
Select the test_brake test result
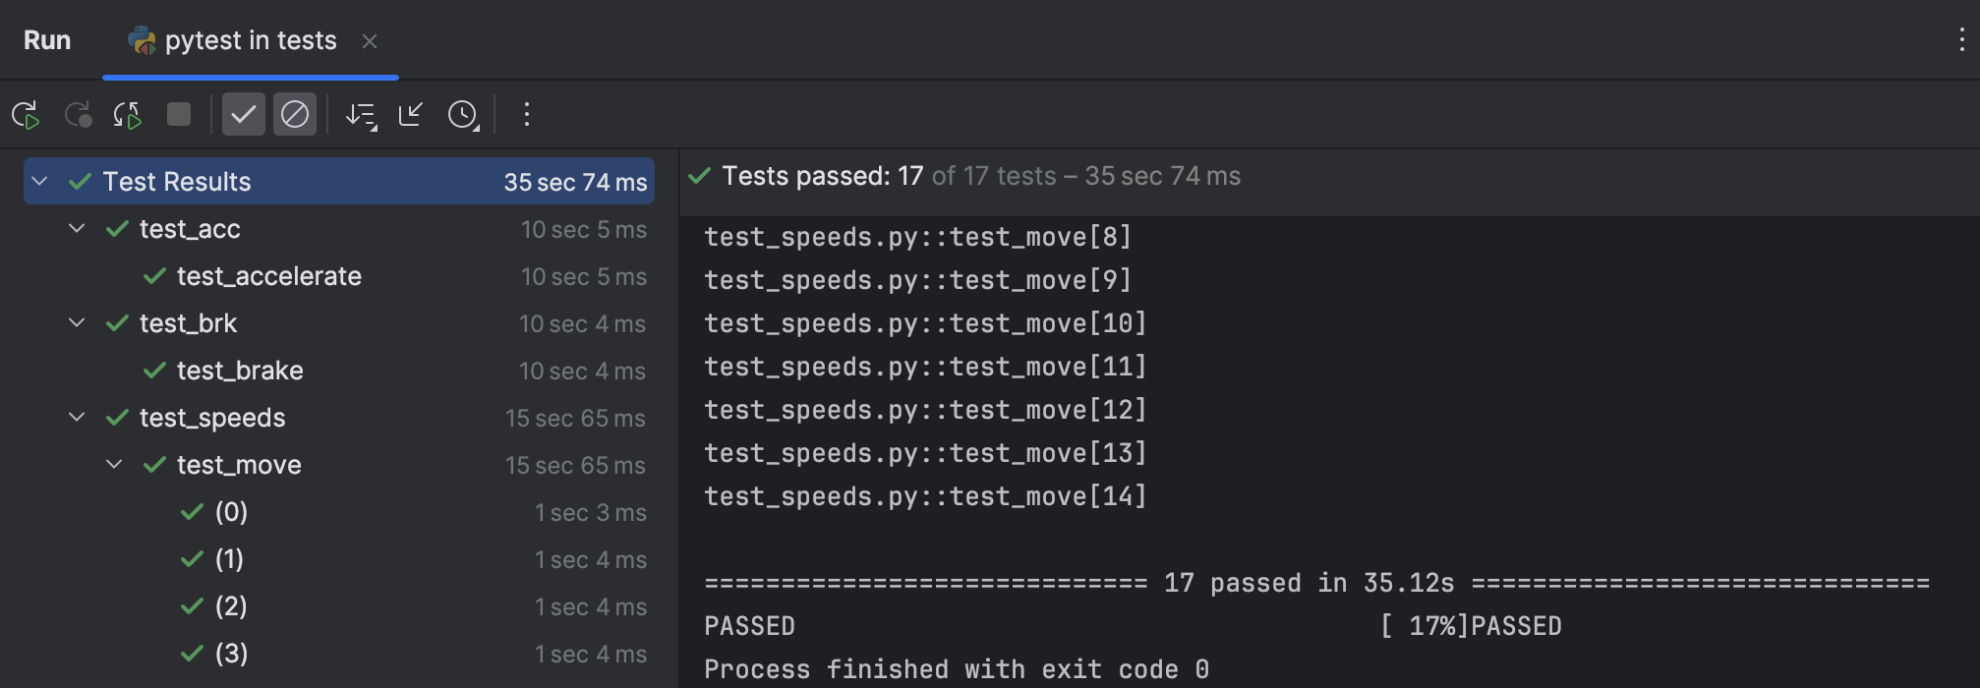239,370
